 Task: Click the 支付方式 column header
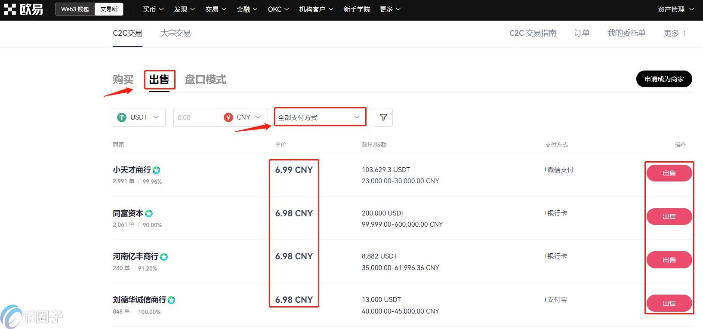click(x=556, y=145)
